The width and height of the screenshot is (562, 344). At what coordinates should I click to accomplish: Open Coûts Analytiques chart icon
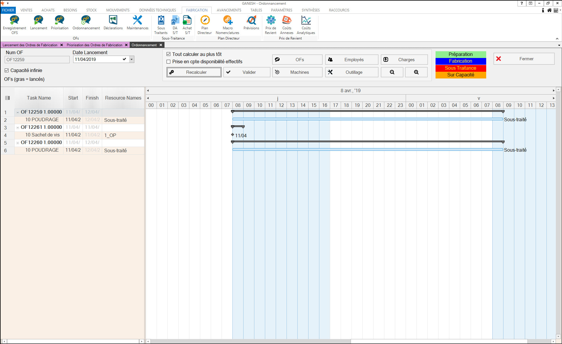(x=306, y=21)
